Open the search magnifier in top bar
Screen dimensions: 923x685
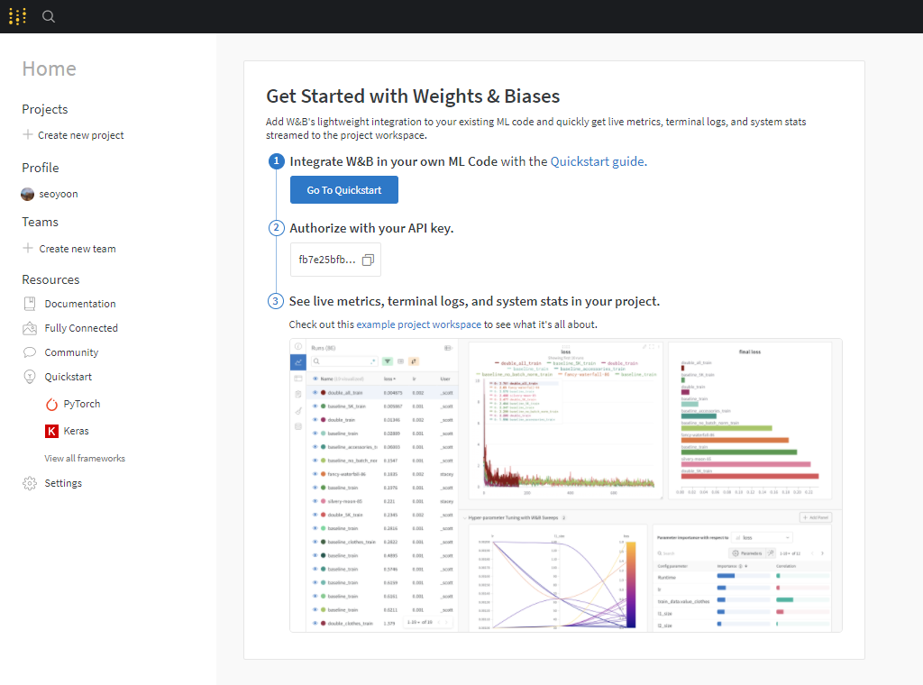[x=49, y=16]
